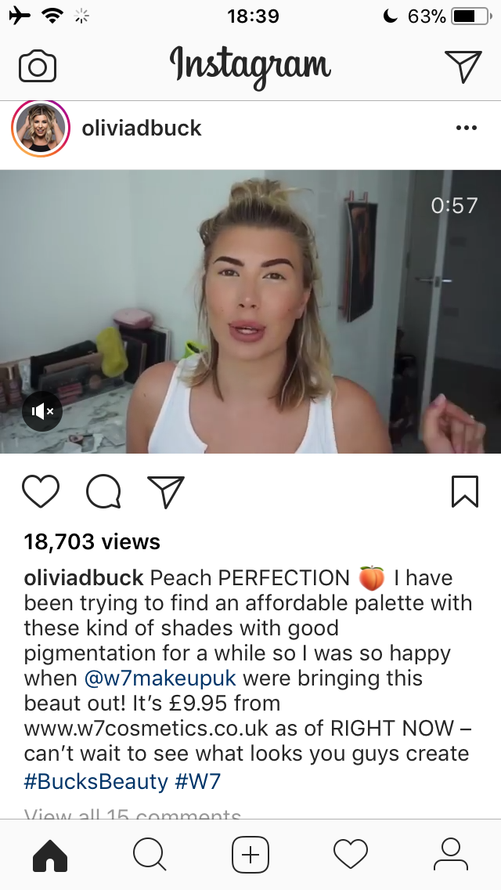The image size is (501, 890).
Task: Open the @w7makeupuk mention
Action: [x=160, y=678]
